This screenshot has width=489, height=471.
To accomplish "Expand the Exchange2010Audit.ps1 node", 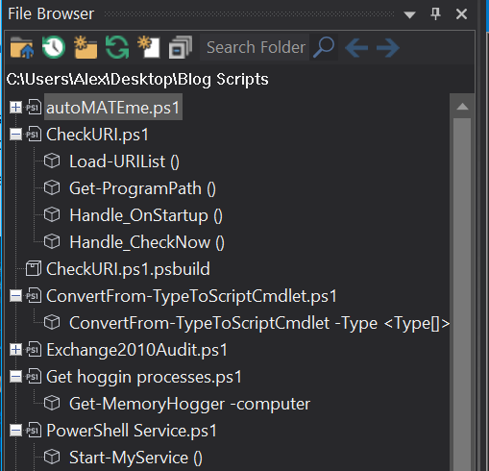I will (x=15, y=350).
